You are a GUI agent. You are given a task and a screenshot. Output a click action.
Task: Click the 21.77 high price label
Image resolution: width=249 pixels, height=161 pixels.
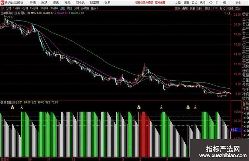click(x=11, y=17)
